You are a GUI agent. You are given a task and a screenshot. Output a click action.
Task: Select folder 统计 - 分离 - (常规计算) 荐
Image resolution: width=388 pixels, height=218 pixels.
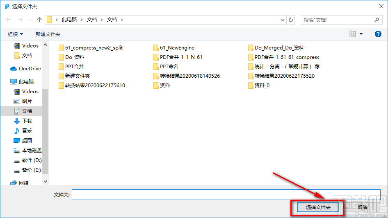click(284, 66)
